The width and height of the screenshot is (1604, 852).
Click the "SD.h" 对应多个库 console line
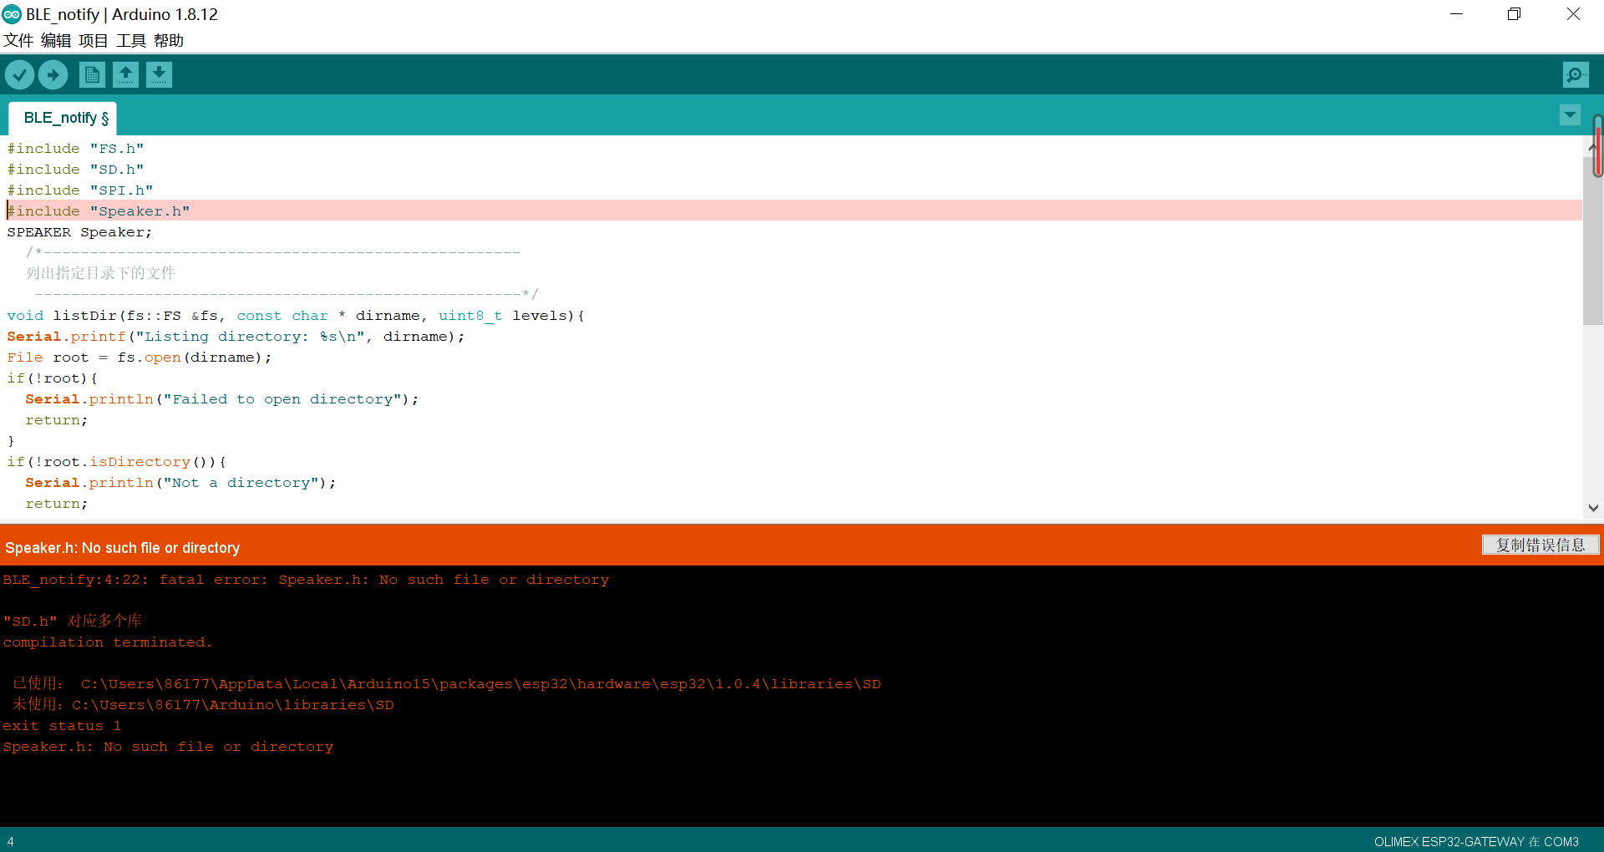point(73,621)
